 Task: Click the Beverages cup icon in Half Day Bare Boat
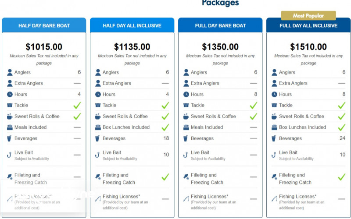pos(10,138)
